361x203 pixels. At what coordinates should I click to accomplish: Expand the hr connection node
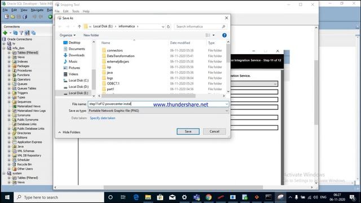pos(4,44)
